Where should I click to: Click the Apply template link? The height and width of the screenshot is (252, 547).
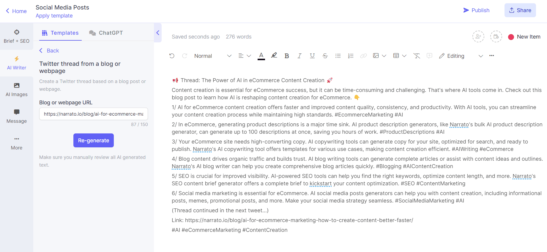[x=54, y=16]
